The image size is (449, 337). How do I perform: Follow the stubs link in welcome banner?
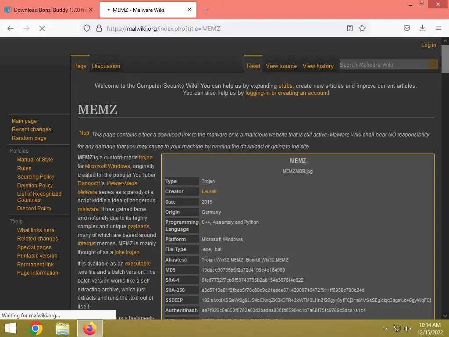285,86
